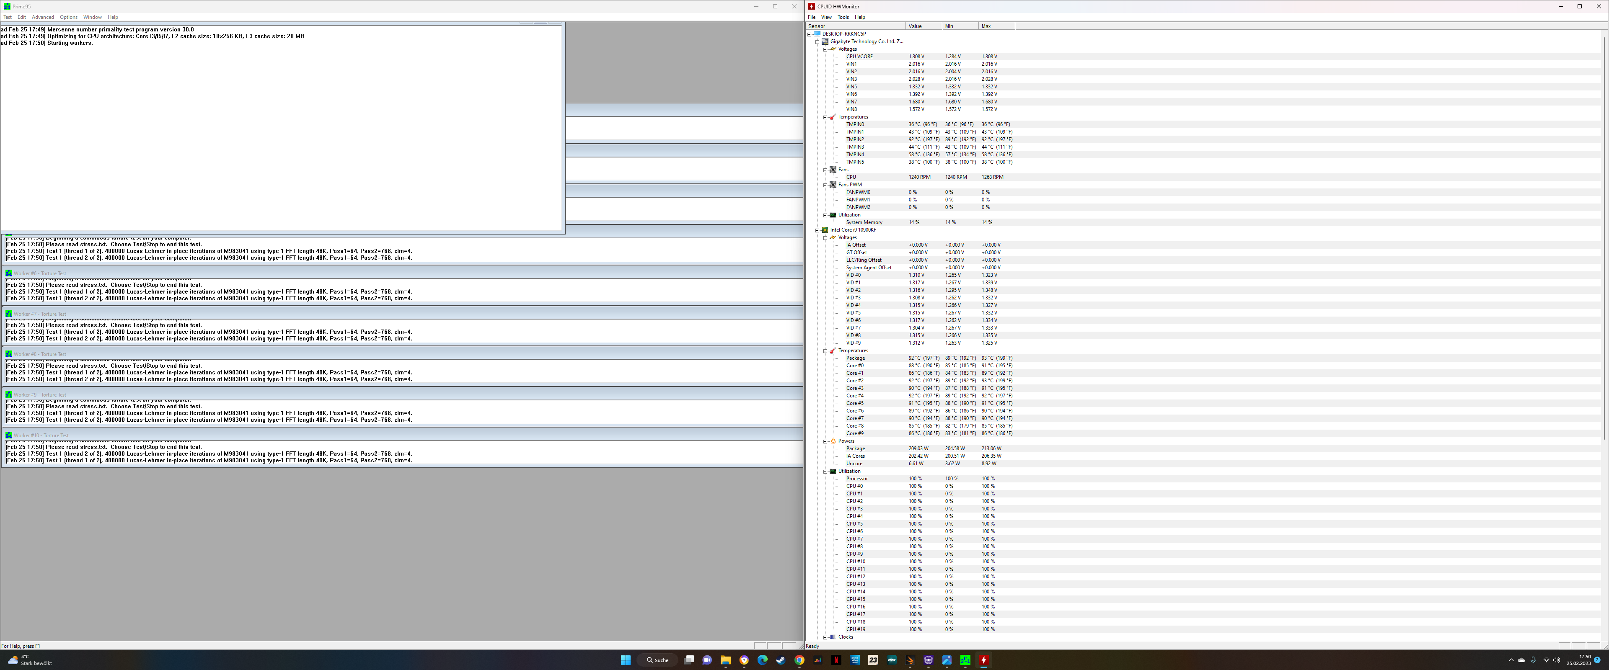The height and width of the screenshot is (670, 1609).
Task: Show hidden tray icons with the chevron
Action: point(1511,660)
